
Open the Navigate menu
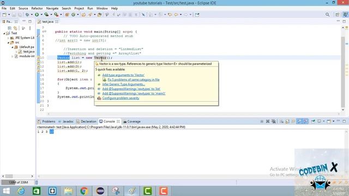pyautogui.click(x=52, y=9)
